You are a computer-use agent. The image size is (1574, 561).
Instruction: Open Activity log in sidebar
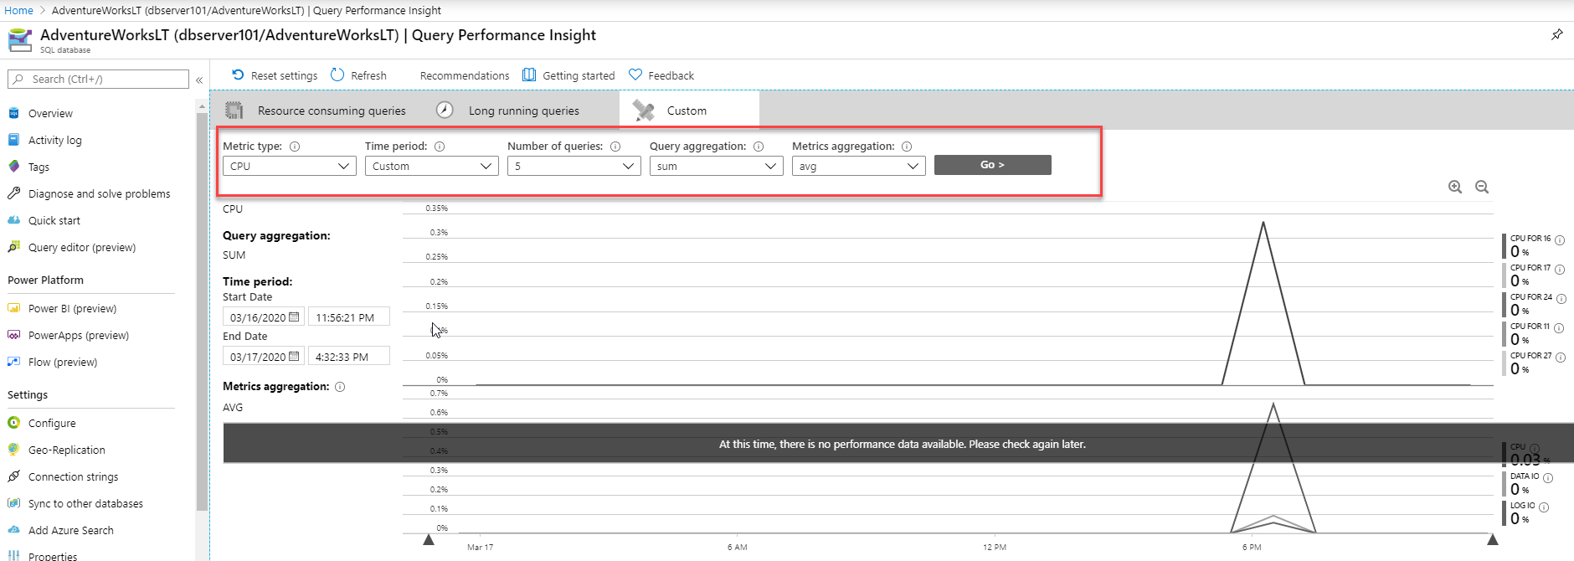[55, 140]
